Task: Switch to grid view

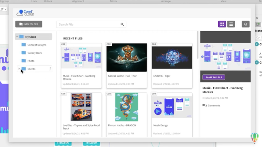Action: 222,24
